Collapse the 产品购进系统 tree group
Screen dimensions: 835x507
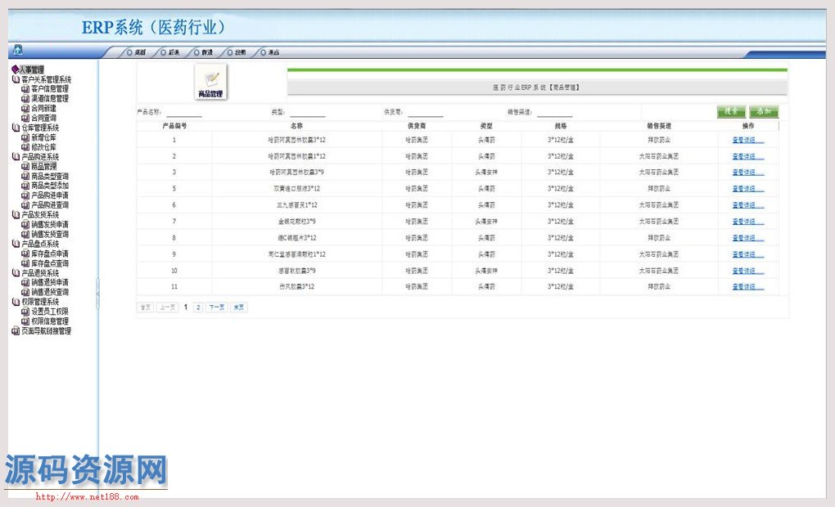tap(16, 156)
